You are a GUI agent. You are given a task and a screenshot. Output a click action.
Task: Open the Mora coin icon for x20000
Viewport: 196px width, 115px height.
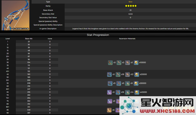click(x=137, y=74)
